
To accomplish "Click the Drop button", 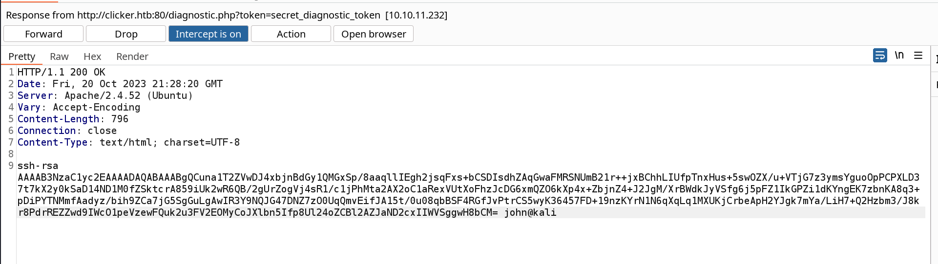I will 126,34.
